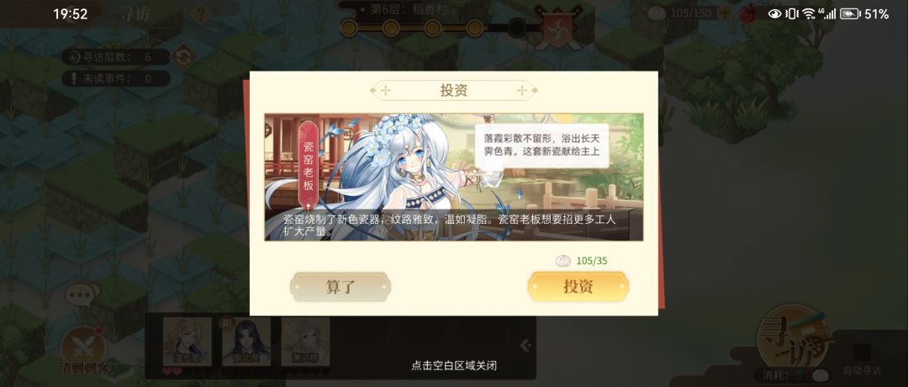Click the plus icon beside 105/150
908x387 pixels.
[724, 13]
